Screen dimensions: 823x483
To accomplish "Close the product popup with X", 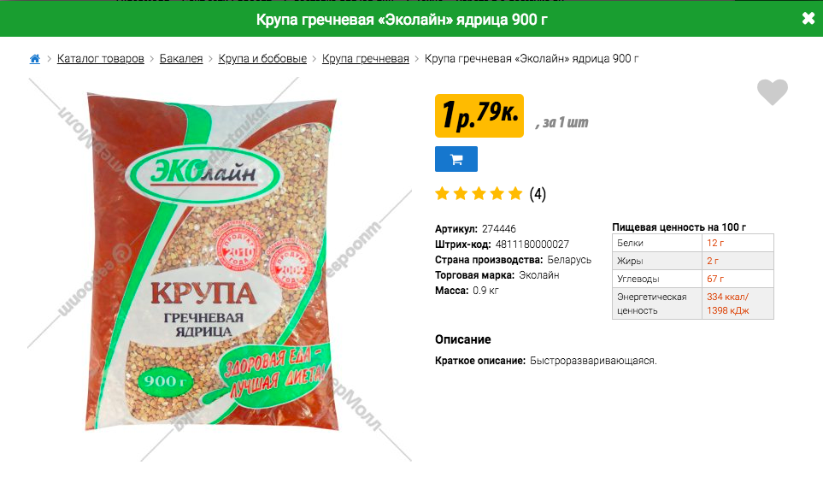I will pos(808,18).
